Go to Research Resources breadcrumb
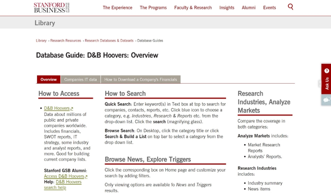The image size is (331, 193). tap(65, 41)
